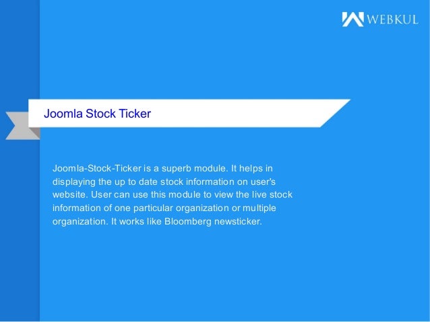Click the WEBKUL wordmark text

tap(392, 19)
